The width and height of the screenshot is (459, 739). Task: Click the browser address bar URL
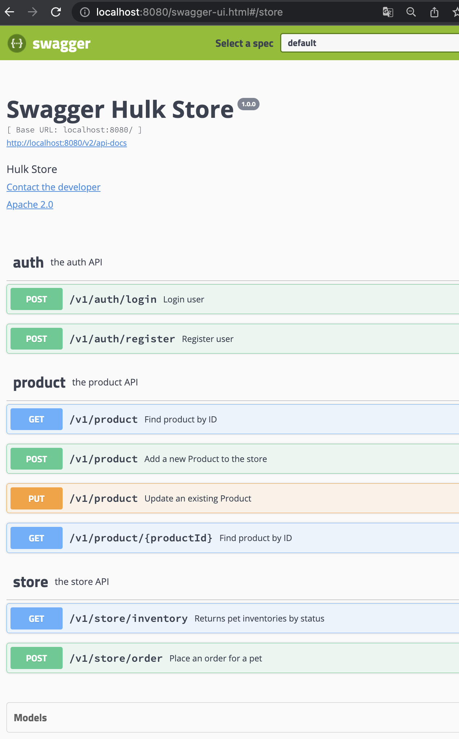point(189,12)
